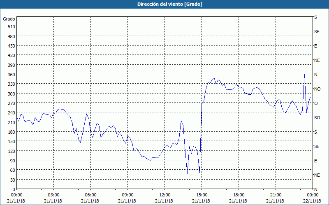Viewport: 329px width, 205px height.
Task: Click the 150 axis value
Action: click(12, 141)
